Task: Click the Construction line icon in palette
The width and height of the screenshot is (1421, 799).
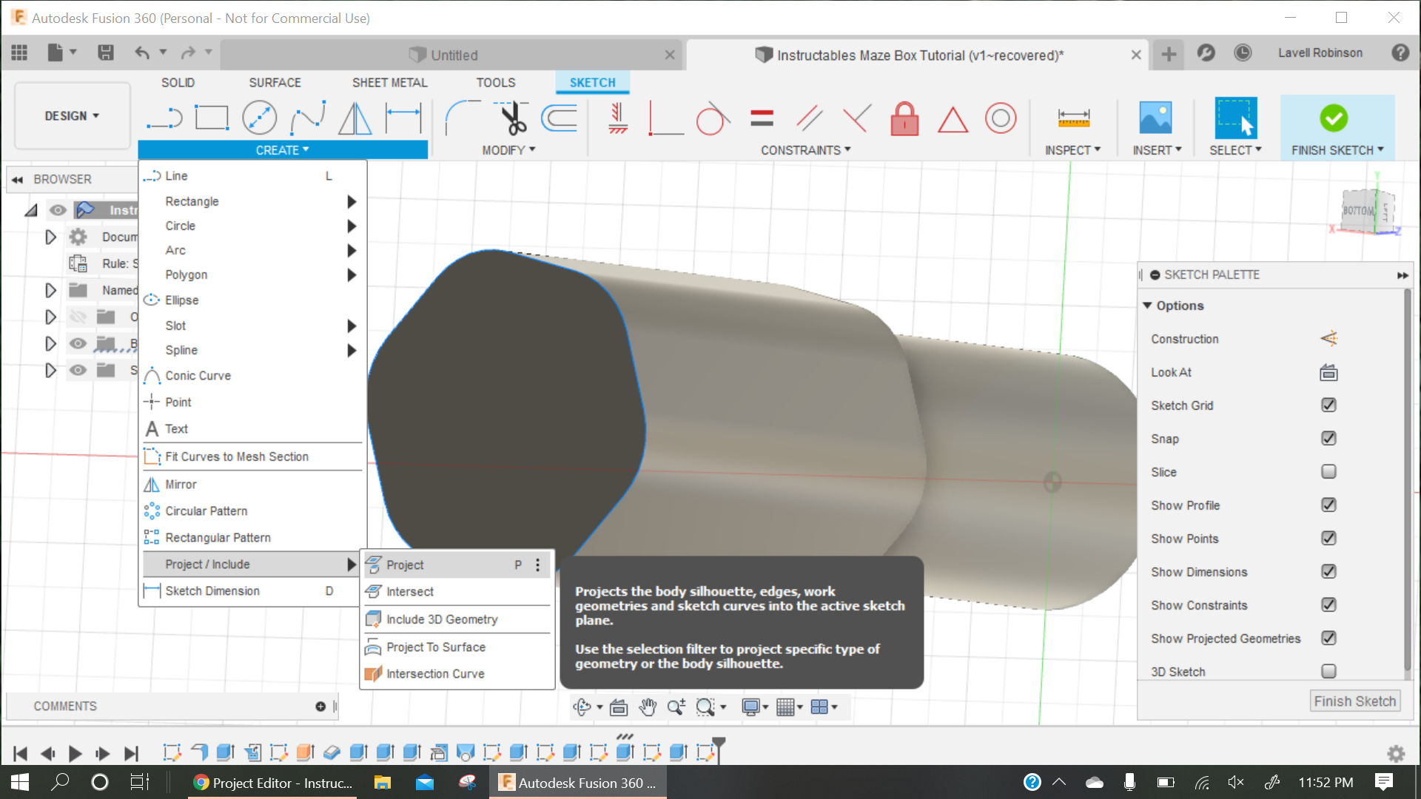Action: tap(1328, 339)
